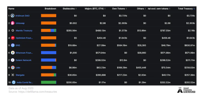The height and width of the screenshot is (100, 204).
Task: Click the Mantle Treasury logo icon
Action: 13,31
